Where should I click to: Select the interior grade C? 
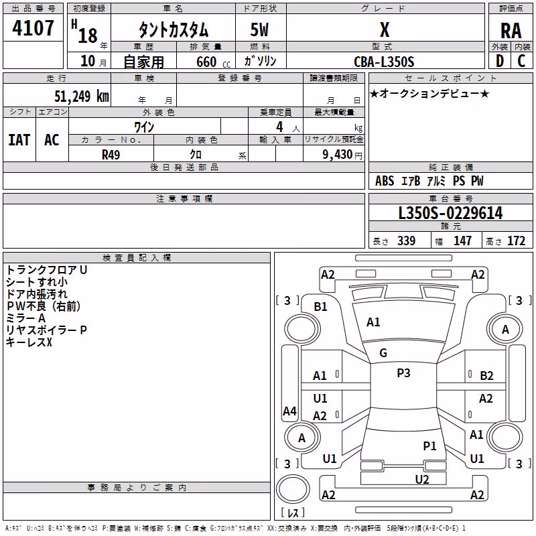[521, 61]
